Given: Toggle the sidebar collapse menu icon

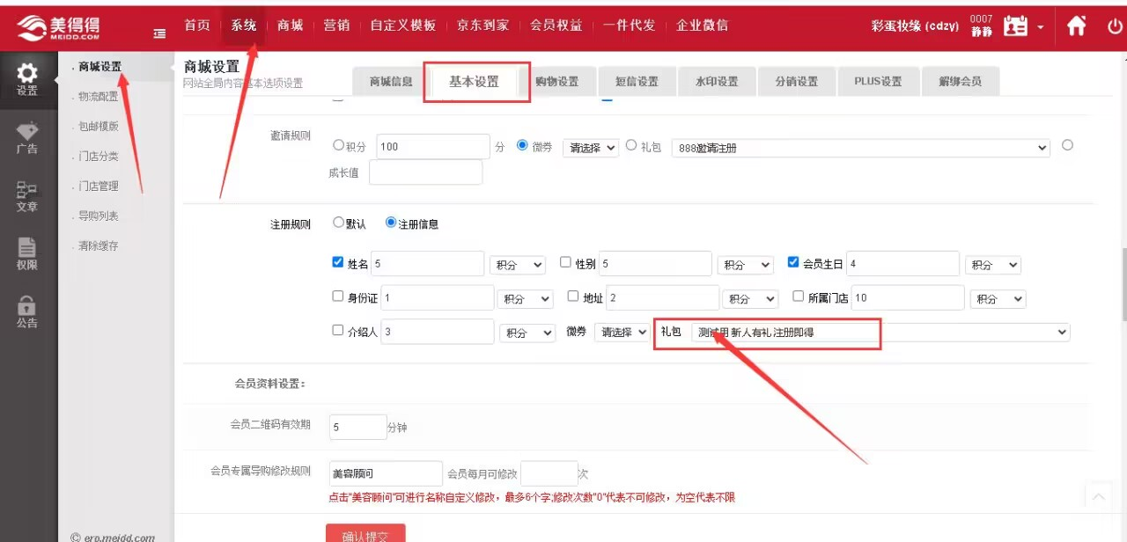Looking at the screenshot, I should [159, 33].
